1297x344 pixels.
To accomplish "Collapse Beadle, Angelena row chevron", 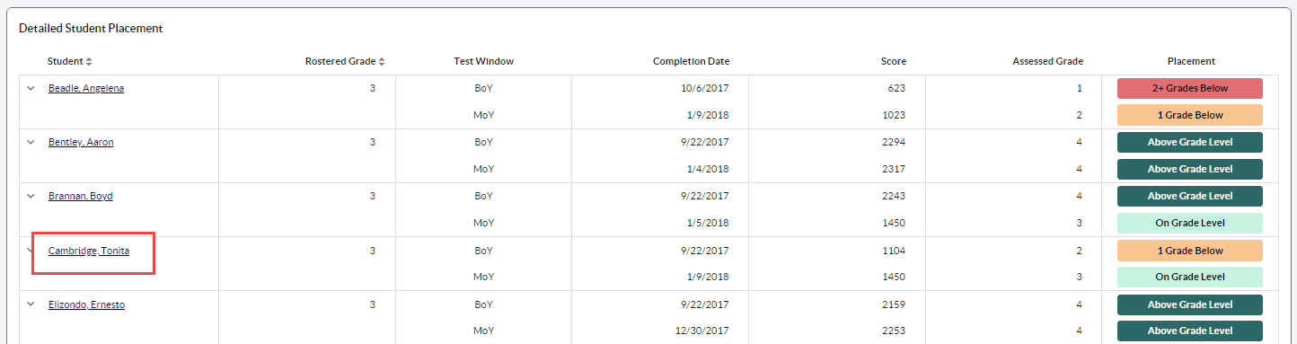I will click(x=30, y=88).
